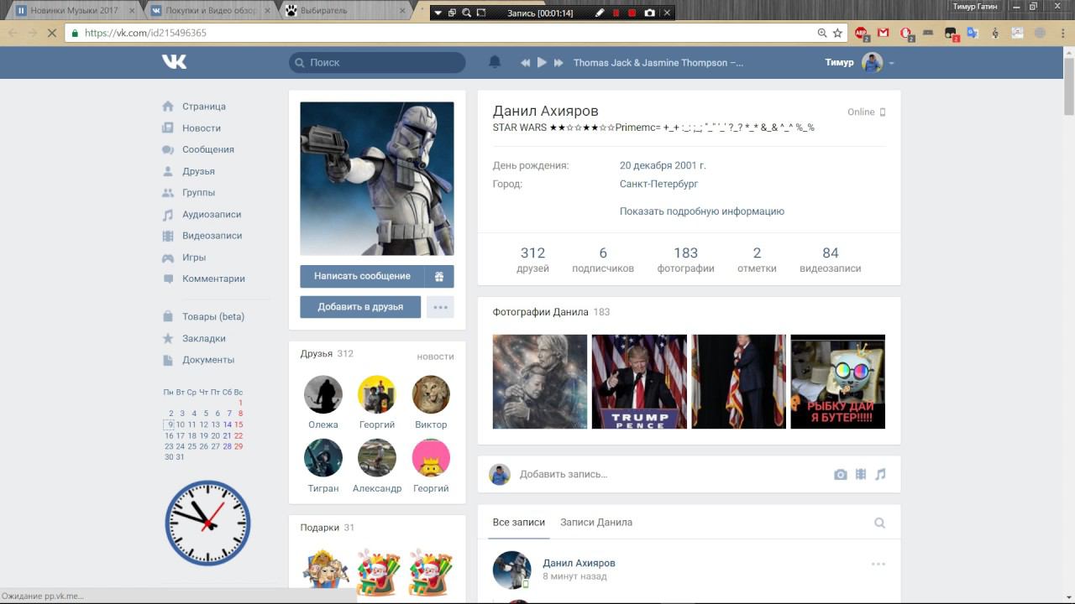The width and height of the screenshot is (1075, 604).
Task: Open Игры in left sidebar
Action: [x=194, y=258]
